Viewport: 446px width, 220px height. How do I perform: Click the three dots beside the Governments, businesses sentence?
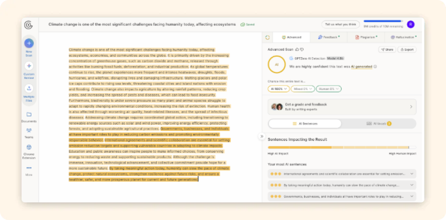click(x=276, y=197)
